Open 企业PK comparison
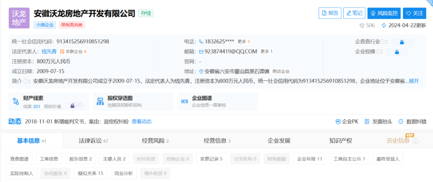 click(x=347, y=121)
